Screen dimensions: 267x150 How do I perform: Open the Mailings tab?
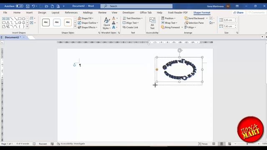click(88, 12)
